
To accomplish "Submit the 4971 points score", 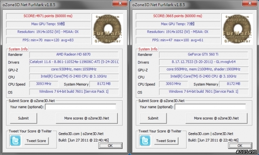I will point(23,118).
